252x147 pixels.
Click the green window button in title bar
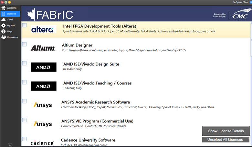(x=6, y=2)
